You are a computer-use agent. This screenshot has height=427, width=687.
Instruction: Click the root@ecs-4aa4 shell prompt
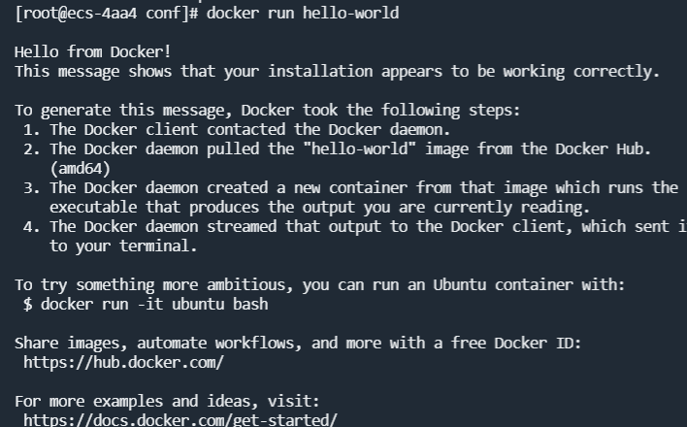point(107,13)
